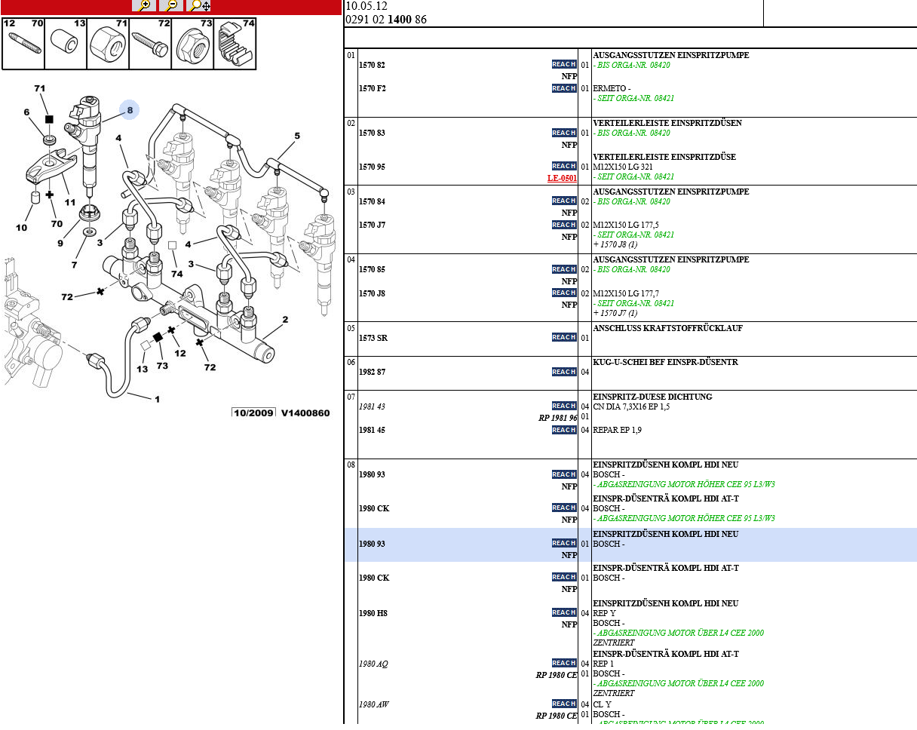The image size is (917, 730).
Task: Select callout 12 in the diagram
Action: click(179, 353)
